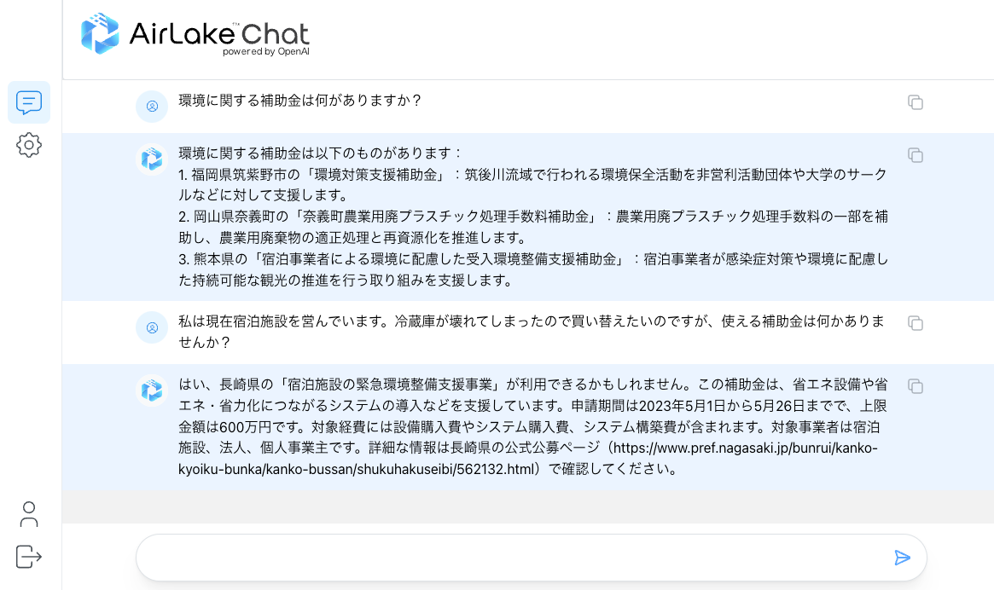This screenshot has height=590, width=994.
Task: Click user avatar beside refrigerator question
Action: [x=152, y=327]
